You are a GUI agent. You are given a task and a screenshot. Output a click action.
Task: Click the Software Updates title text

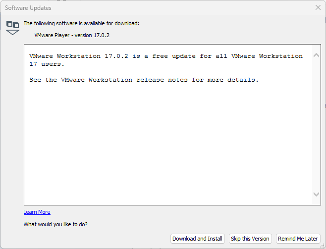click(28, 8)
